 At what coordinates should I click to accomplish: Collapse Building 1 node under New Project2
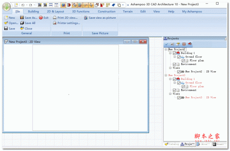point(170,53)
